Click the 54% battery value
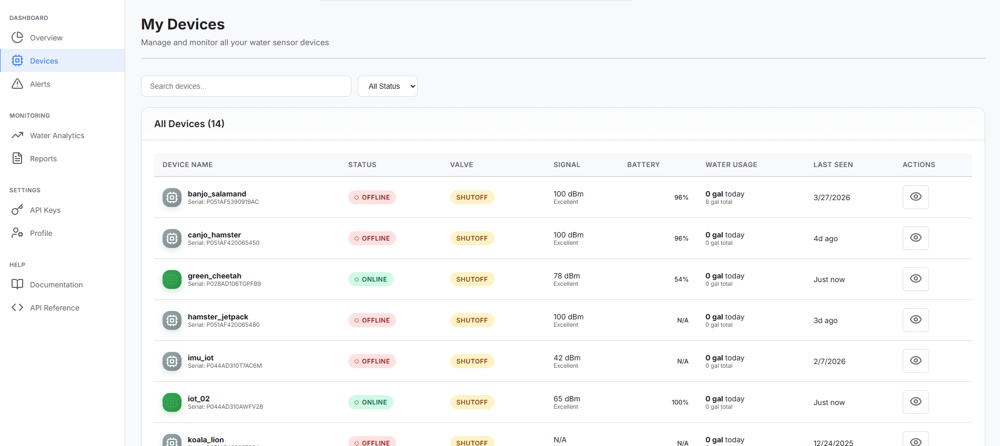The image size is (1000, 446). tap(681, 279)
